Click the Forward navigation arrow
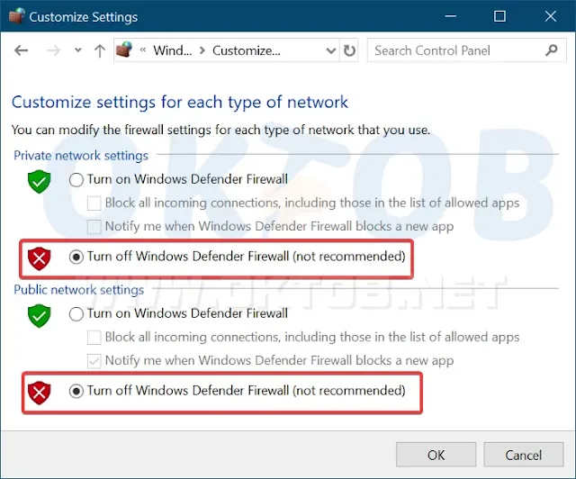 click(54, 50)
